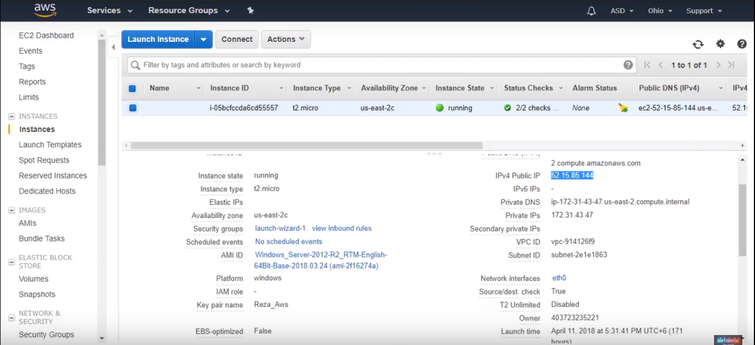
Task: Open Events in sidebar
Action: click(30, 51)
